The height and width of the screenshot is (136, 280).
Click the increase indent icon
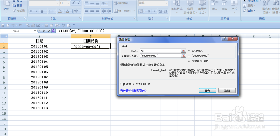(x=109, y=11)
